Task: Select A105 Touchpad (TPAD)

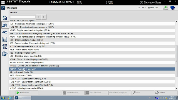Action: coord(92,75)
